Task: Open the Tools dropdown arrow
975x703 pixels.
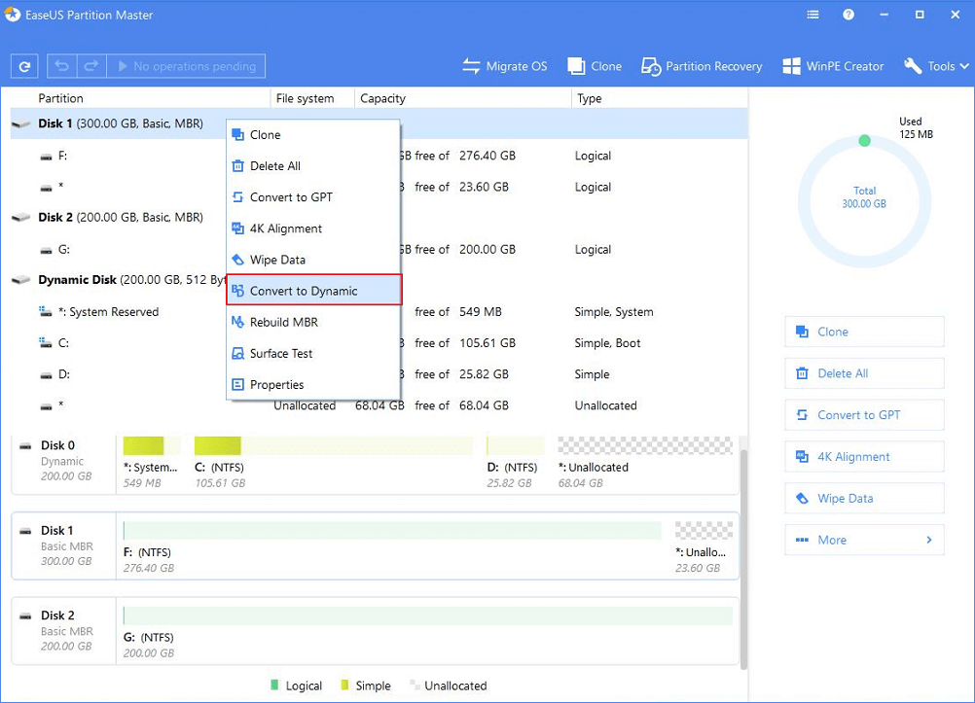Action: click(963, 66)
